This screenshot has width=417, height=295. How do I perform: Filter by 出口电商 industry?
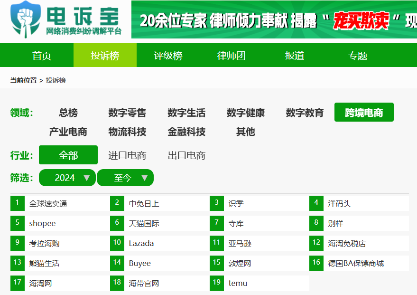click(186, 155)
